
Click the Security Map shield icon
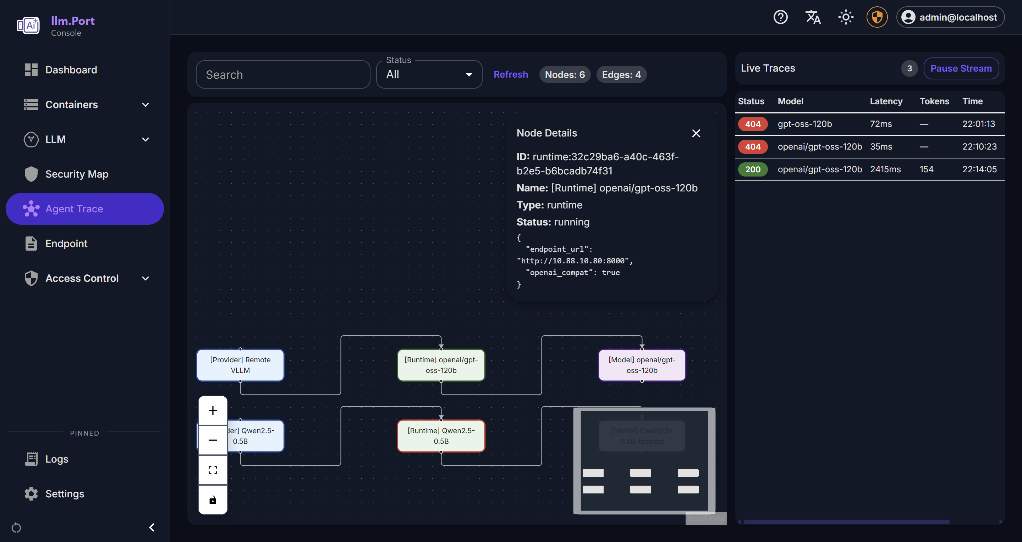click(x=31, y=174)
